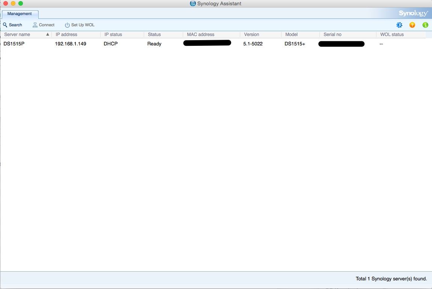The width and height of the screenshot is (432, 289).
Task: Click IP address 192.168.1.149
Action: coord(71,44)
